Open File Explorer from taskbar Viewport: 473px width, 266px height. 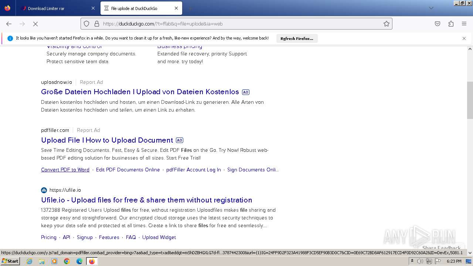pyautogui.click(x=42, y=261)
